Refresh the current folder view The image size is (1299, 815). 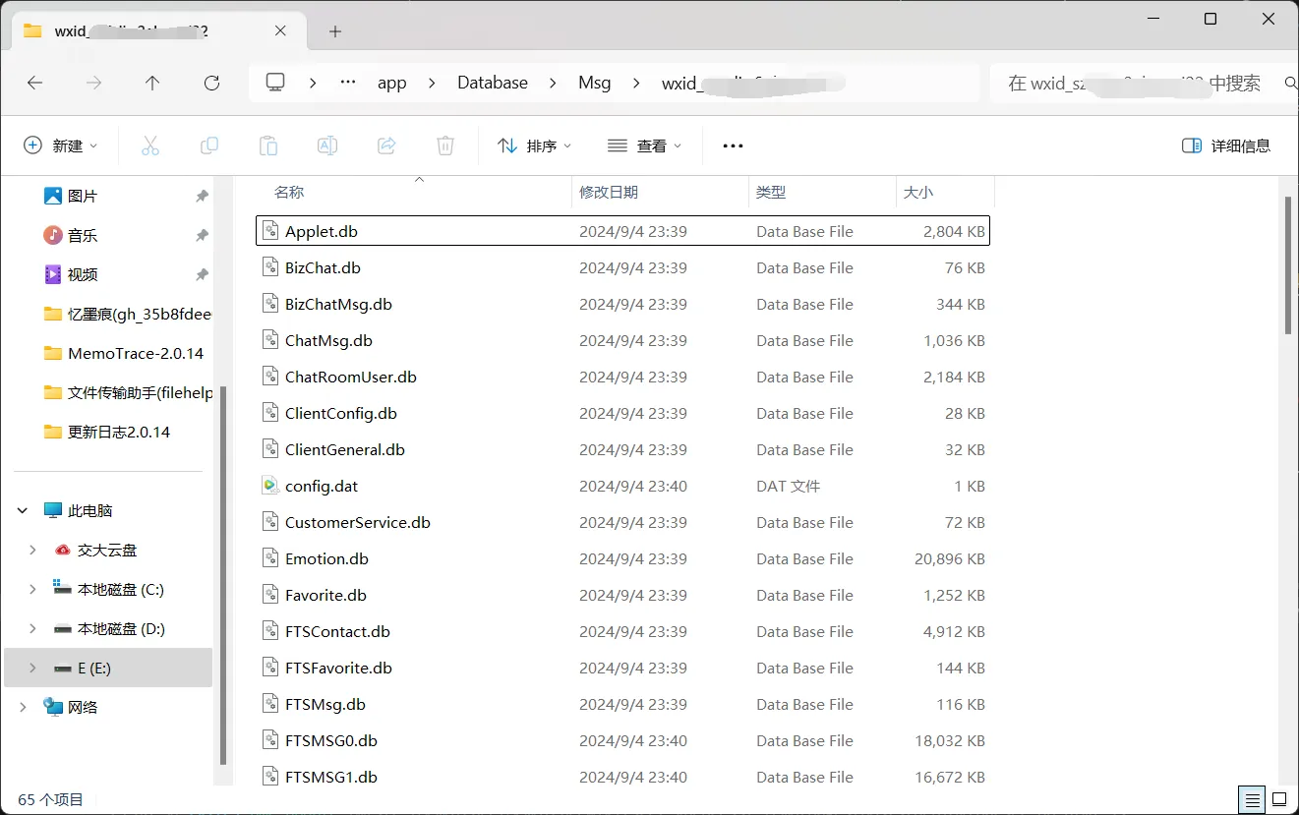tap(211, 84)
